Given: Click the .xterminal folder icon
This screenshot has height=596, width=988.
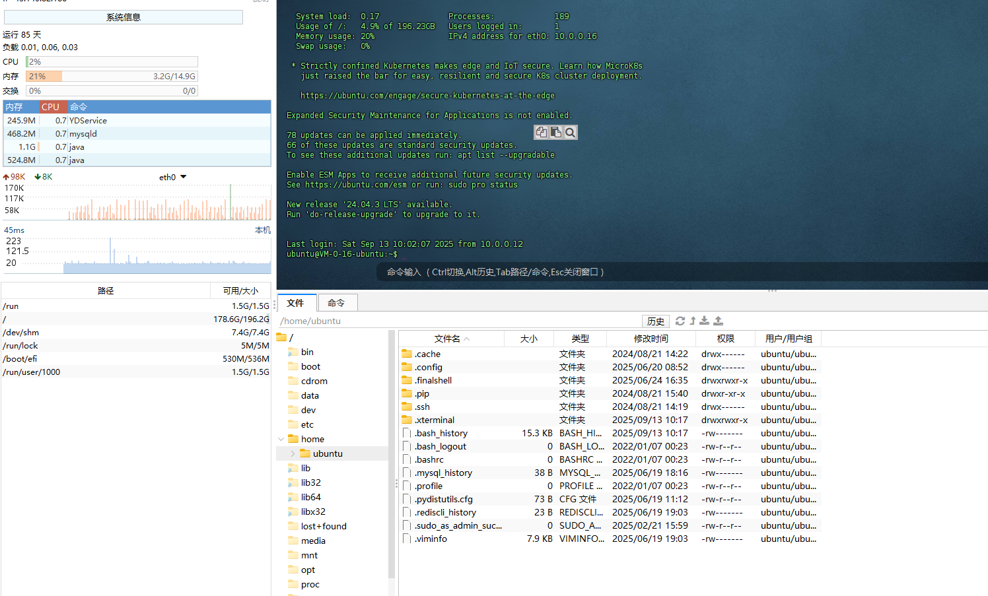Looking at the screenshot, I should coord(407,420).
